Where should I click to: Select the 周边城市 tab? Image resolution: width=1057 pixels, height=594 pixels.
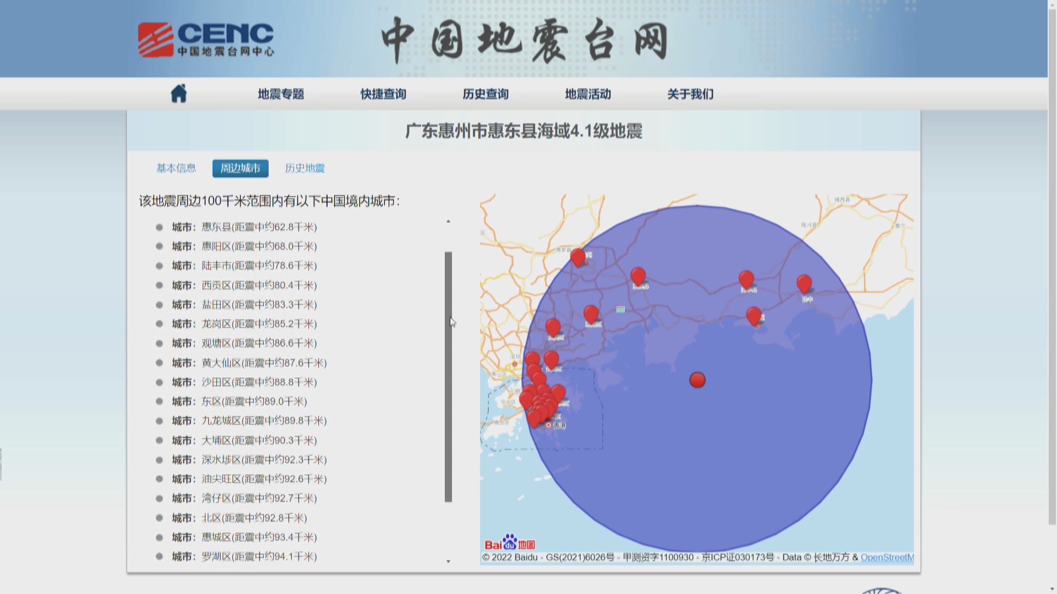pos(240,169)
